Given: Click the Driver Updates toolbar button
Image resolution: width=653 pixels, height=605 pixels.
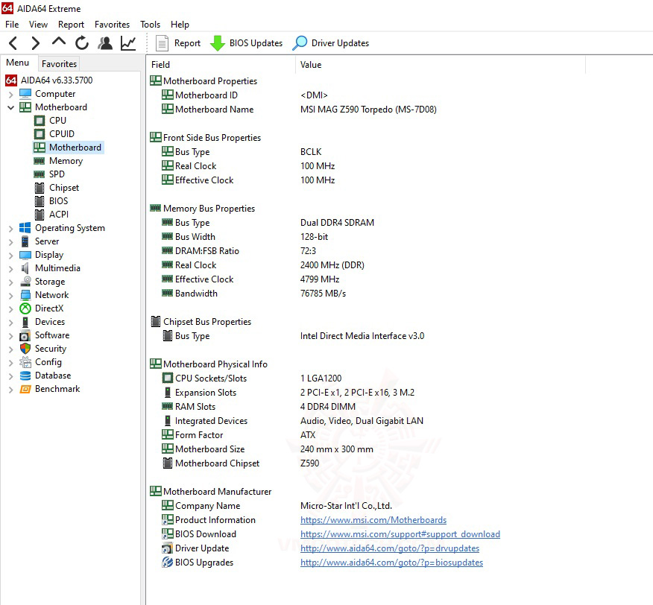Looking at the screenshot, I should click(x=331, y=43).
